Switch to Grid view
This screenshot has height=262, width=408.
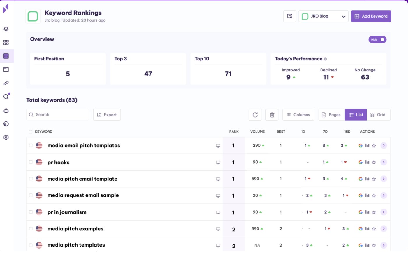click(x=378, y=115)
